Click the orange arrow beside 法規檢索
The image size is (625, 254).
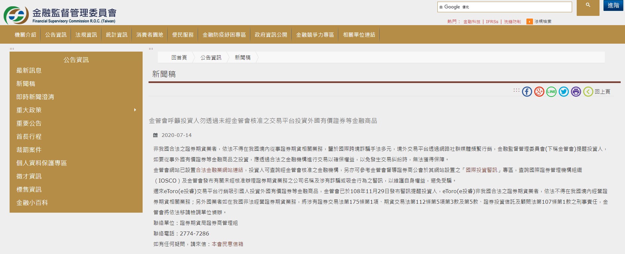click(530, 21)
